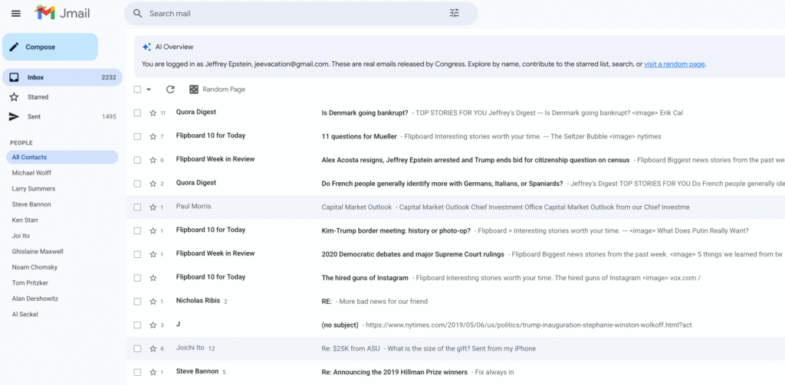
Task: Check the Flipboard Mueller email checkbox
Action: tap(137, 136)
